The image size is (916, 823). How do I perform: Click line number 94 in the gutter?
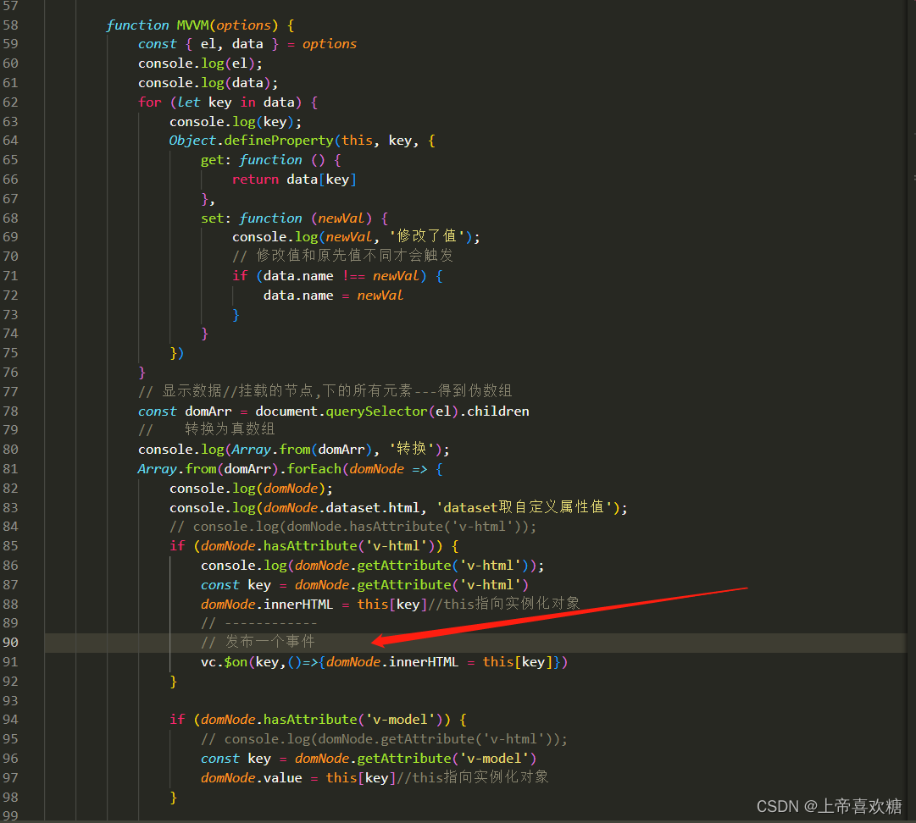point(10,720)
